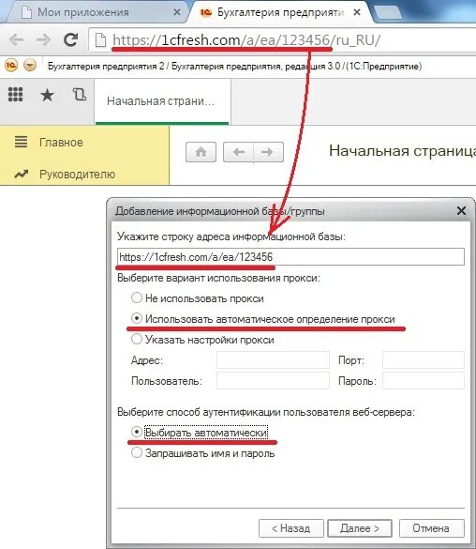This screenshot has height=549, width=476.
Task: Go back with the browser back arrow
Action: coord(16,40)
